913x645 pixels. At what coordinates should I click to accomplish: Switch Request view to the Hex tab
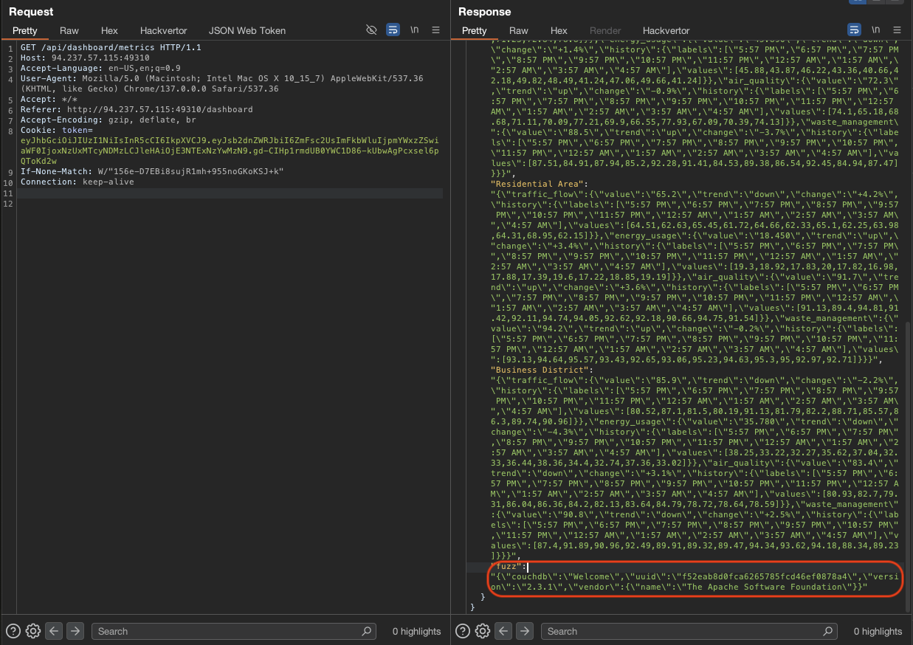click(109, 30)
